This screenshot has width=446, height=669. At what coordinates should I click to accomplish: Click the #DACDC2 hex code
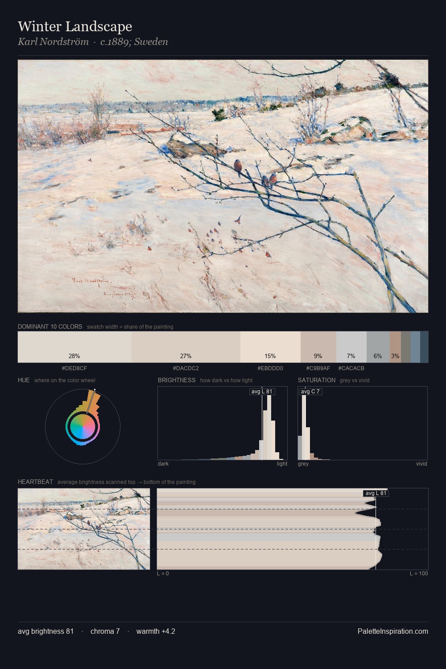[x=186, y=368]
